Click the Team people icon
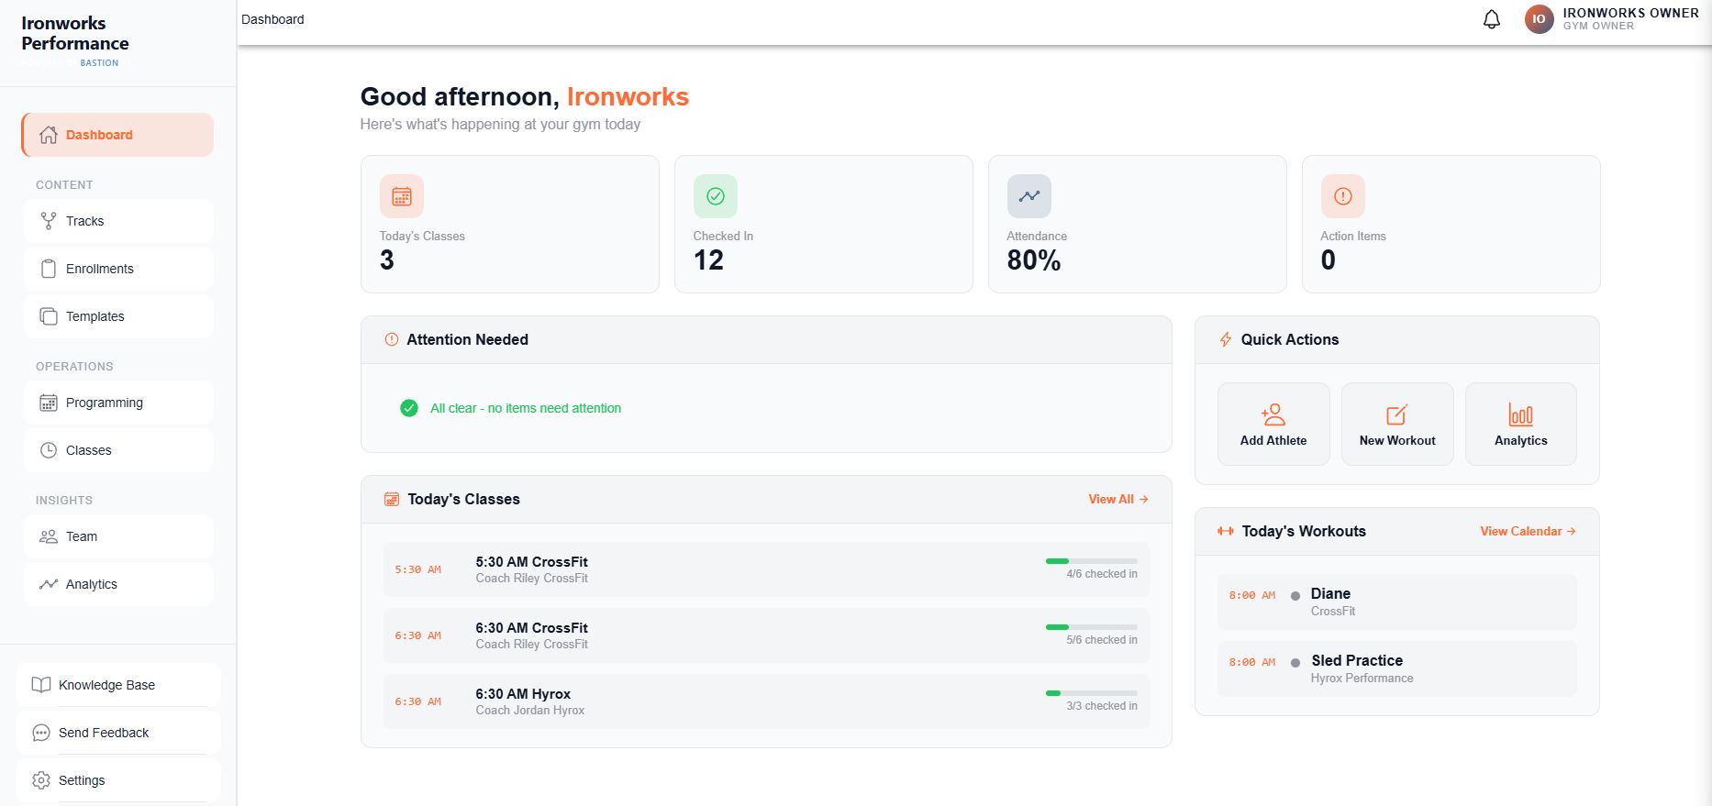The width and height of the screenshot is (1712, 806). coord(49,536)
